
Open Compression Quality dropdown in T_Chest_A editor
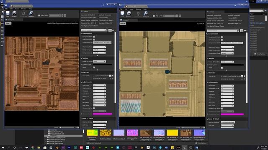[227, 53]
